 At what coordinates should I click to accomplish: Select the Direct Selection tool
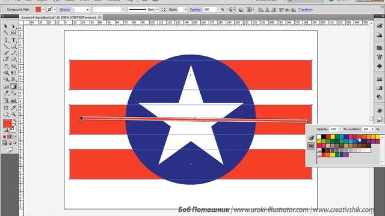[x=13, y=26]
